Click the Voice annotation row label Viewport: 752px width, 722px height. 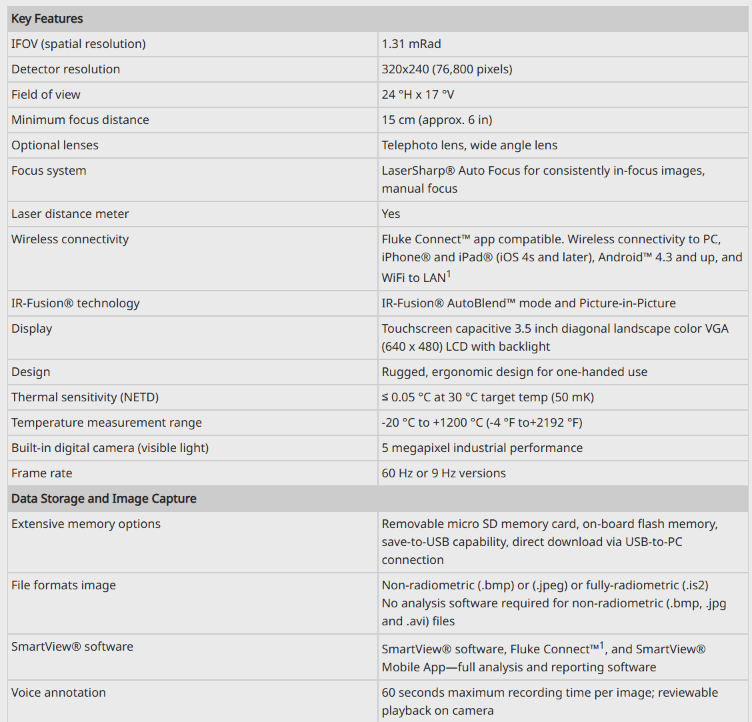click(x=59, y=693)
